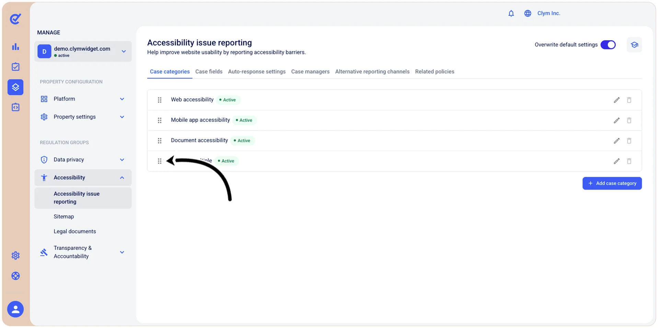Click the Mobile app accessibility drag handle

(160, 120)
